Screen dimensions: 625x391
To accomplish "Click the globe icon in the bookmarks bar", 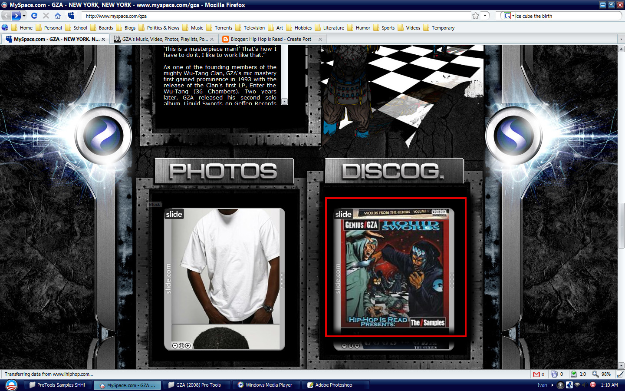I will (x=5, y=27).
